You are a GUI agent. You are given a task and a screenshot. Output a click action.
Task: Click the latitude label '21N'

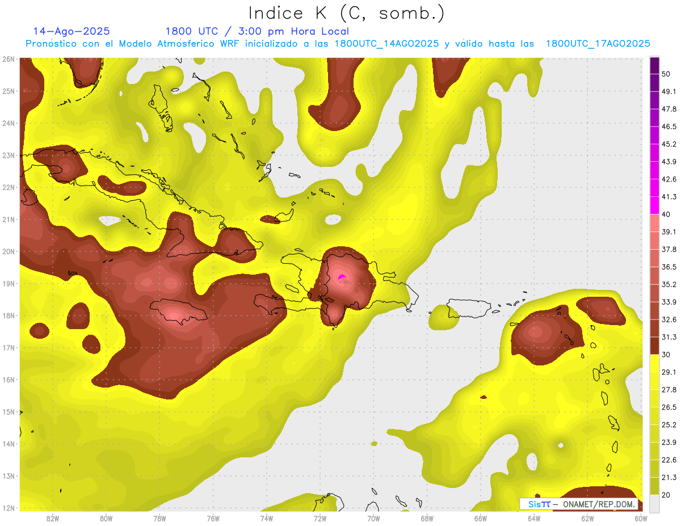tap(9, 220)
